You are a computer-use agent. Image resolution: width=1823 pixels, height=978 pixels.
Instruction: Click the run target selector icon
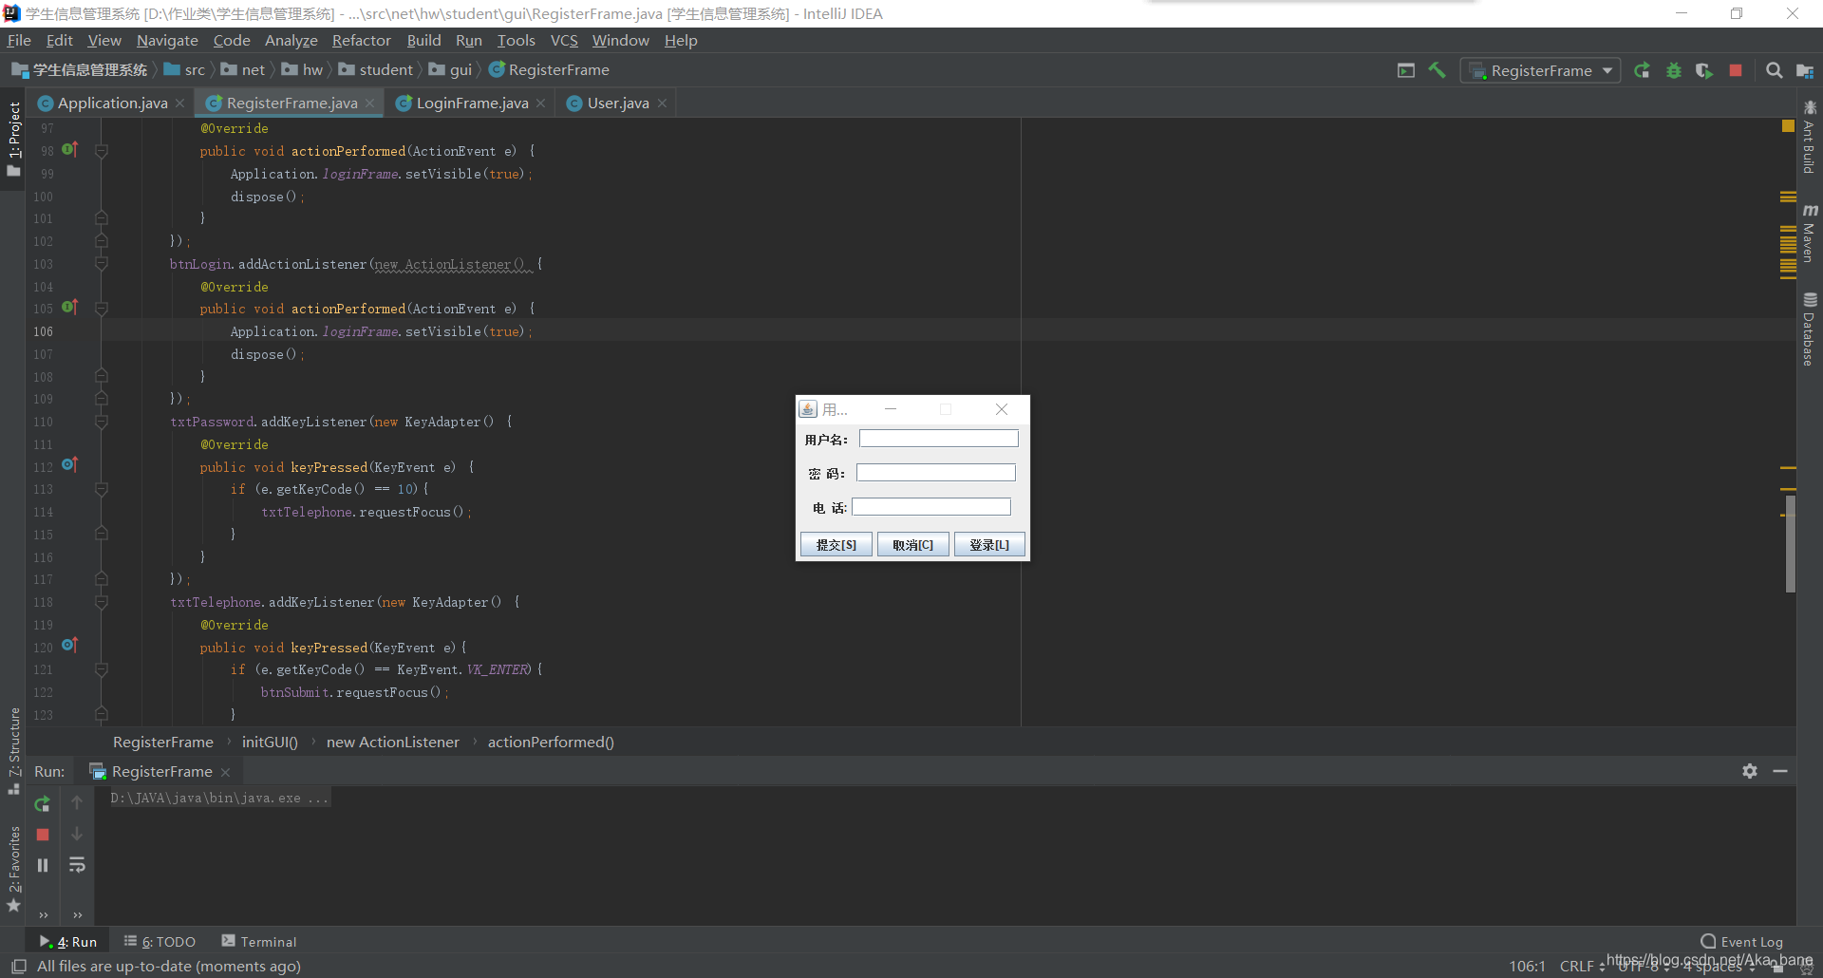1406,70
